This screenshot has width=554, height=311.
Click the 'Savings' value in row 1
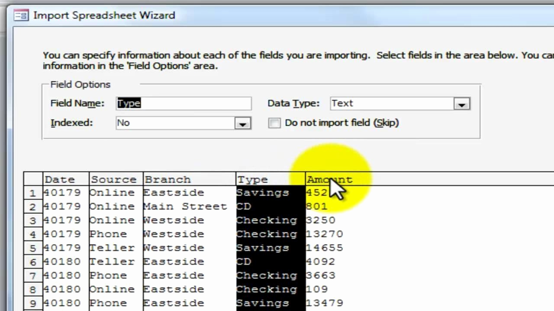[262, 193]
